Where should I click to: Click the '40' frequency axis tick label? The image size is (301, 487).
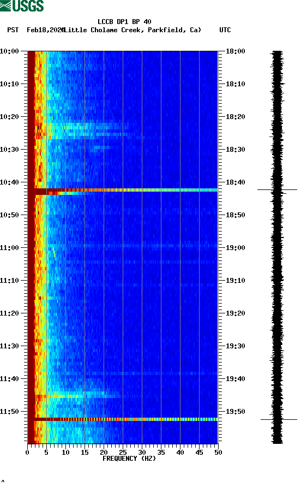click(180, 453)
